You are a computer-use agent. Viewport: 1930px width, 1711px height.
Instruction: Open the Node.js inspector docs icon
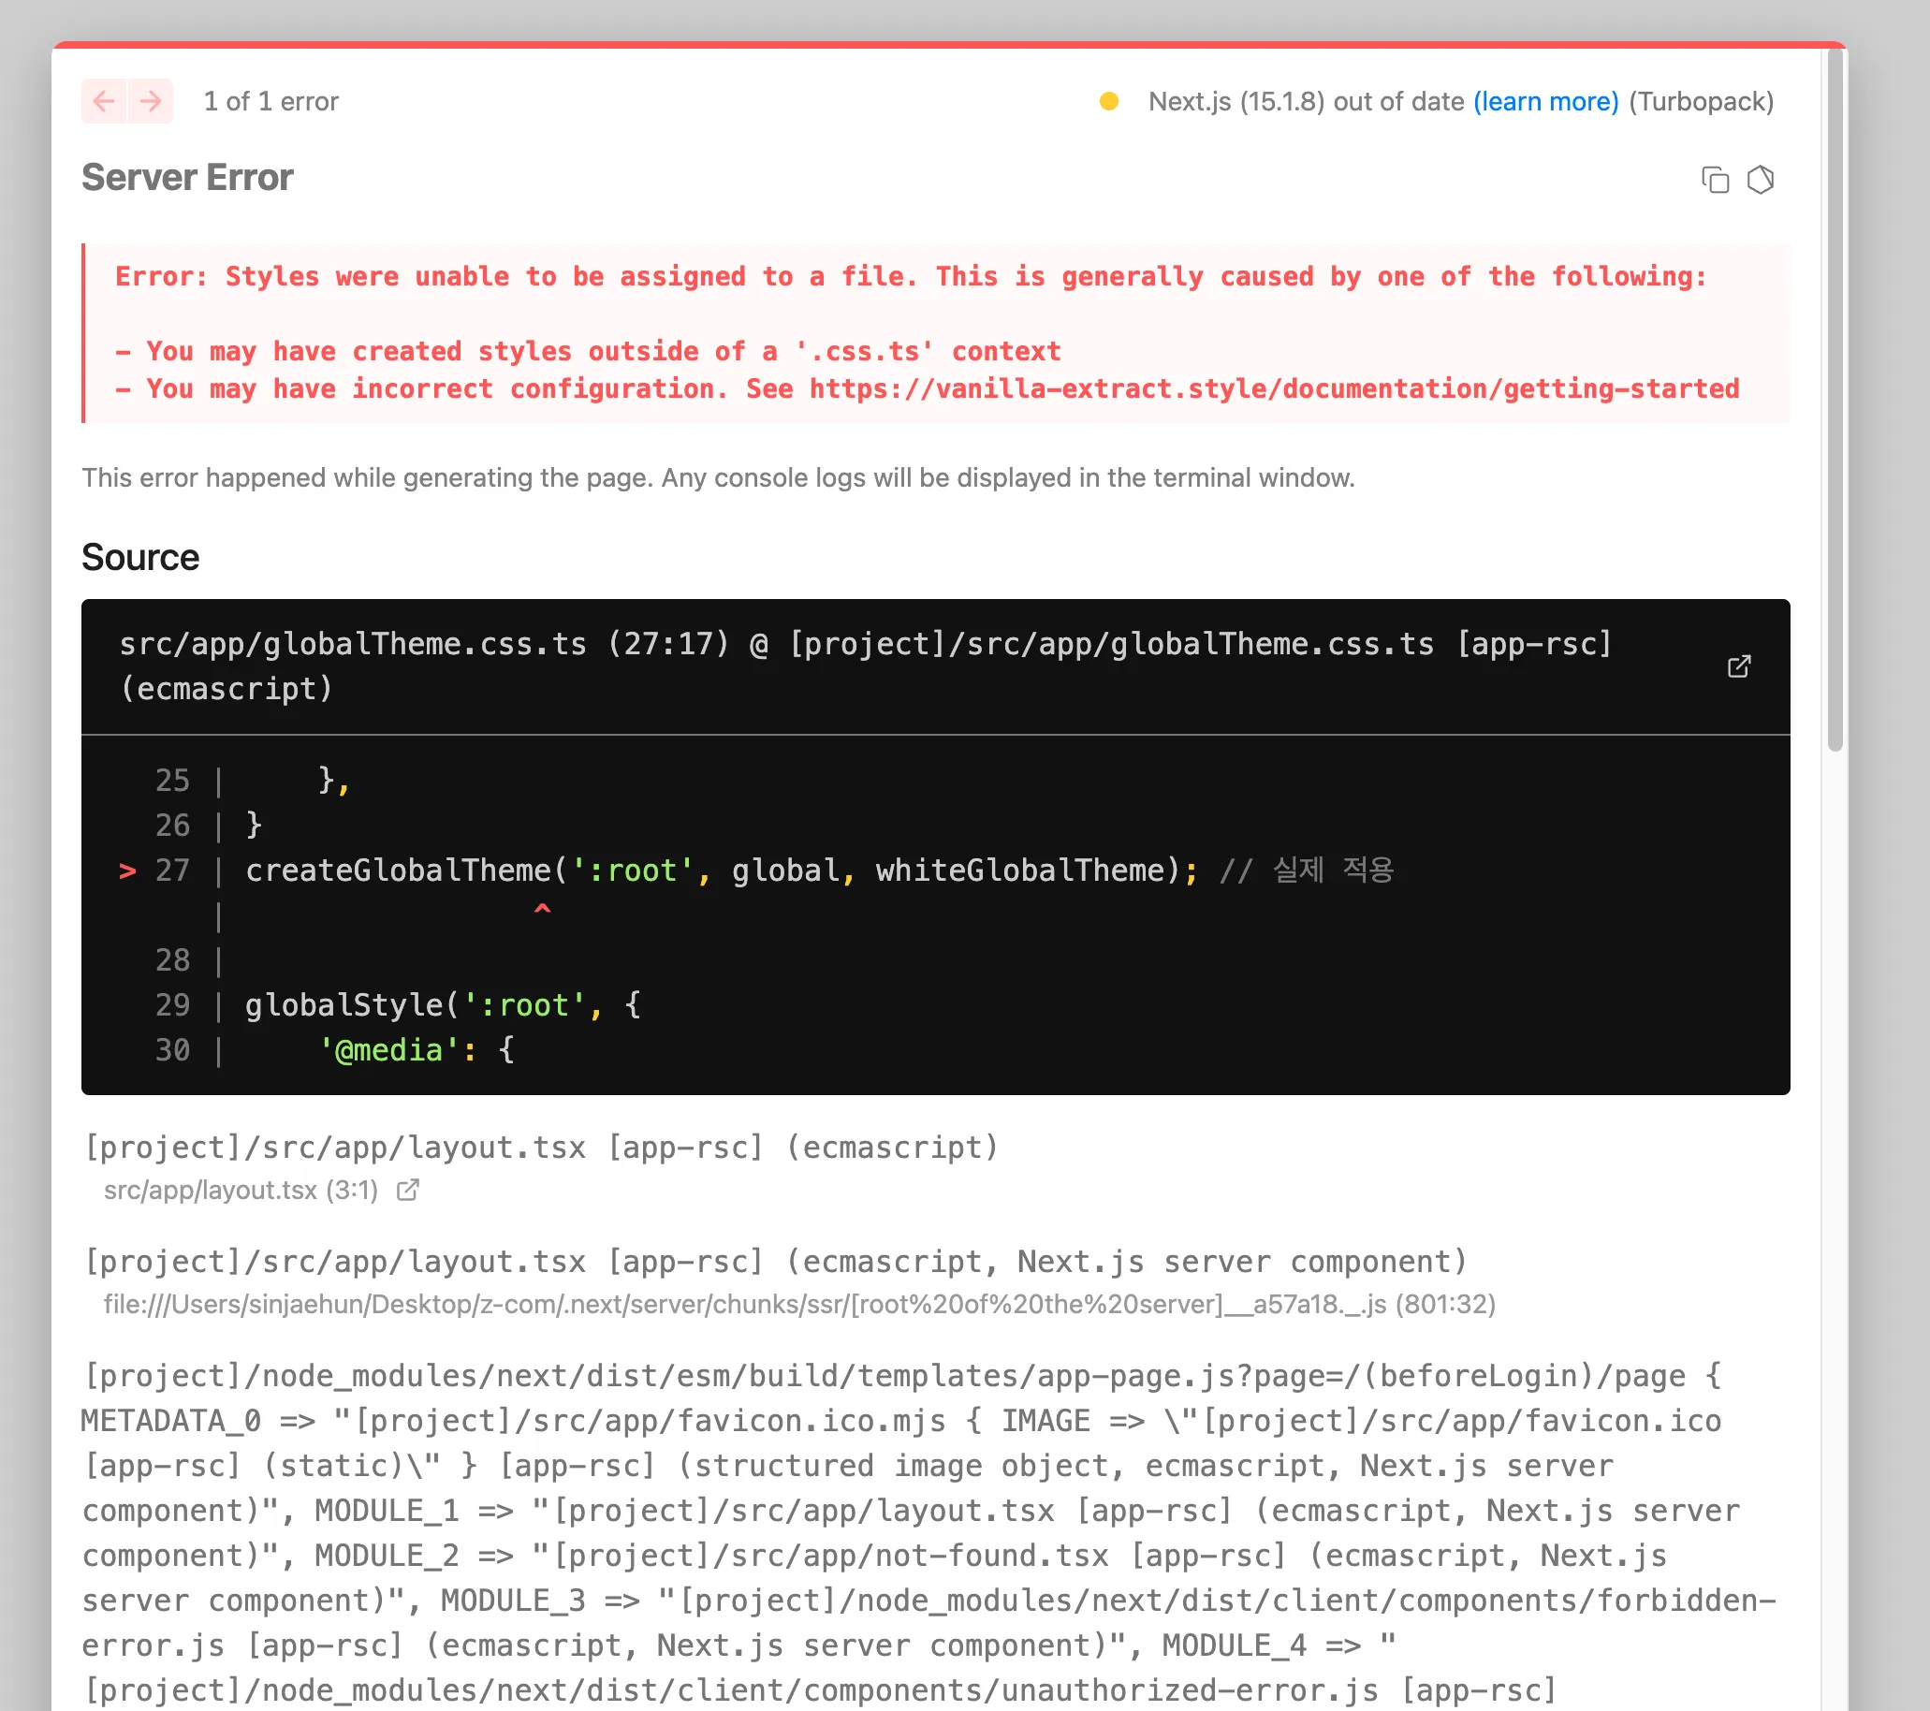point(1760,180)
